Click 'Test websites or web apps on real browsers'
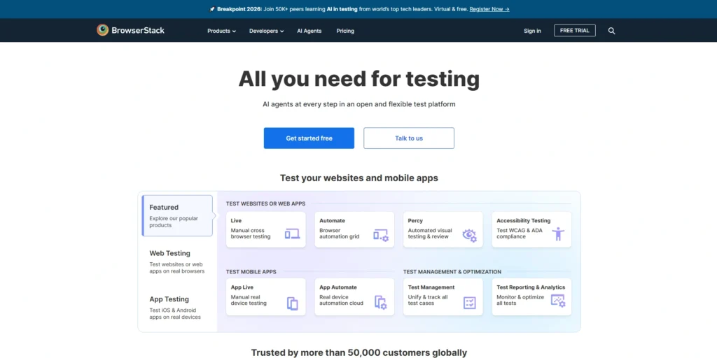This screenshot has height=358, width=717. (177, 268)
